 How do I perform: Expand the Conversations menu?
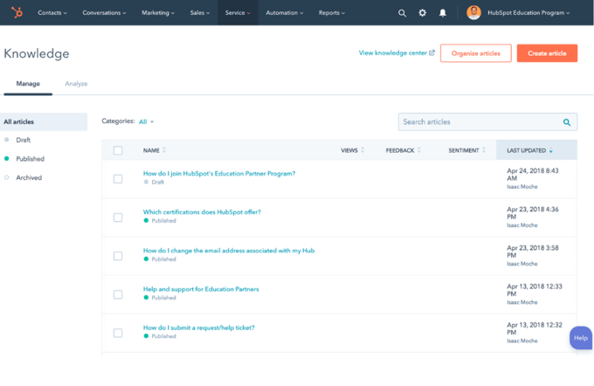point(104,13)
